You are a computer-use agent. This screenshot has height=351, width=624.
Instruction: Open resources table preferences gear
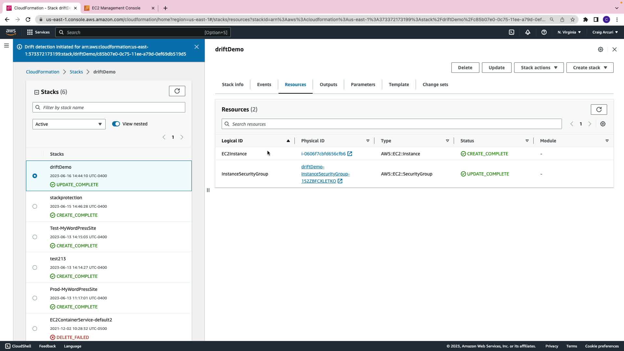click(x=603, y=124)
